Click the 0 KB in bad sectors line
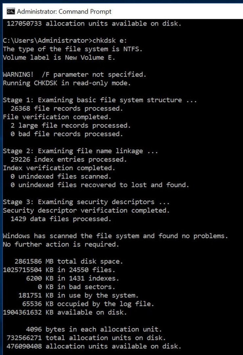 point(76,287)
